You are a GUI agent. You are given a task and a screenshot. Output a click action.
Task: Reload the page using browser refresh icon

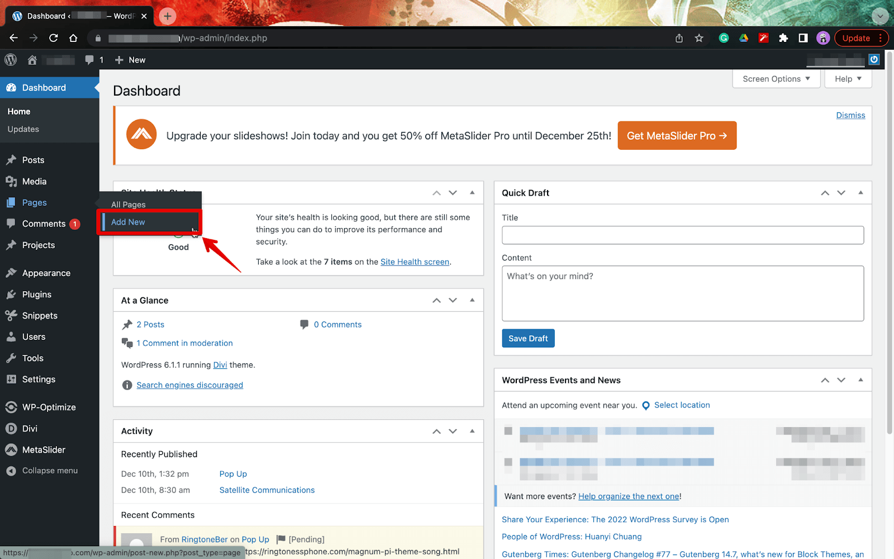(54, 38)
